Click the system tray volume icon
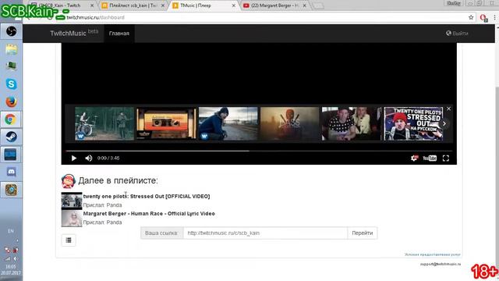 15,258
